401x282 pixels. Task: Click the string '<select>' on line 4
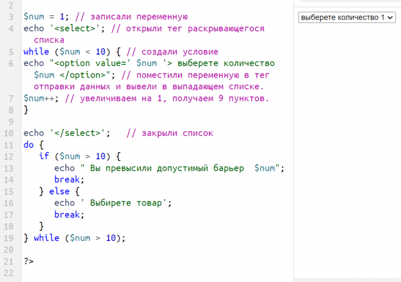pos(75,28)
